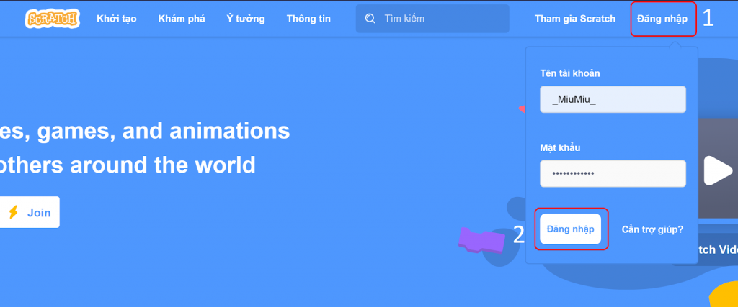738x307 pixels.
Task: Click the Tên tài khoản username field
Action: [613, 99]
